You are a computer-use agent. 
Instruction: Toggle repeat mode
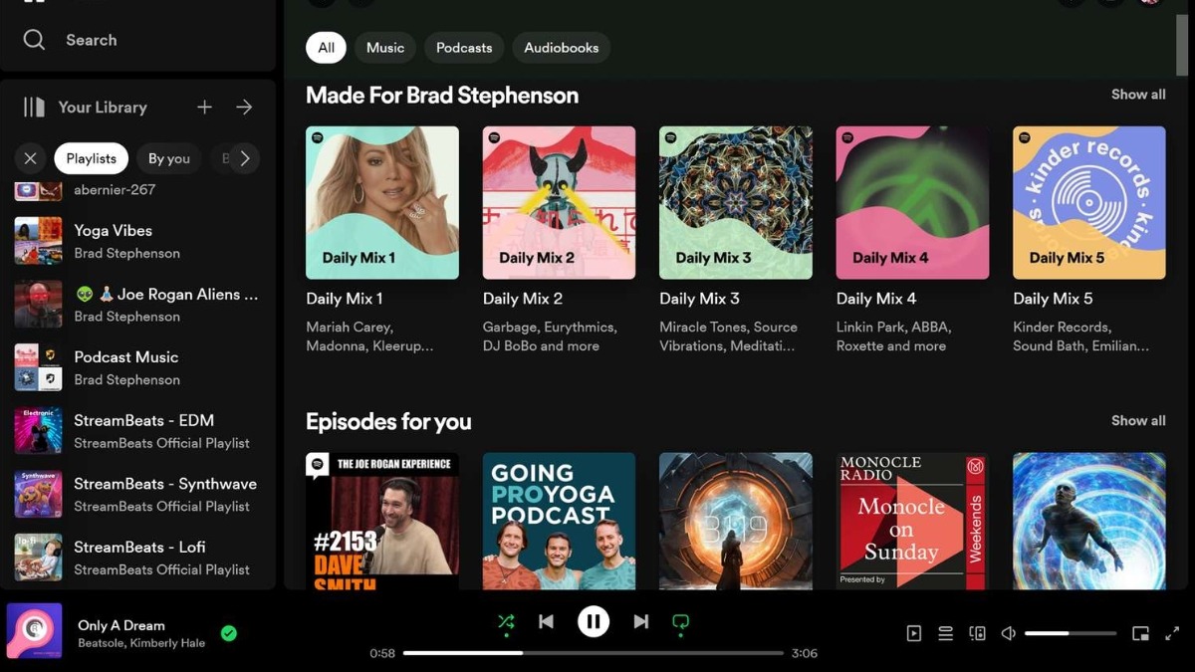681,622
